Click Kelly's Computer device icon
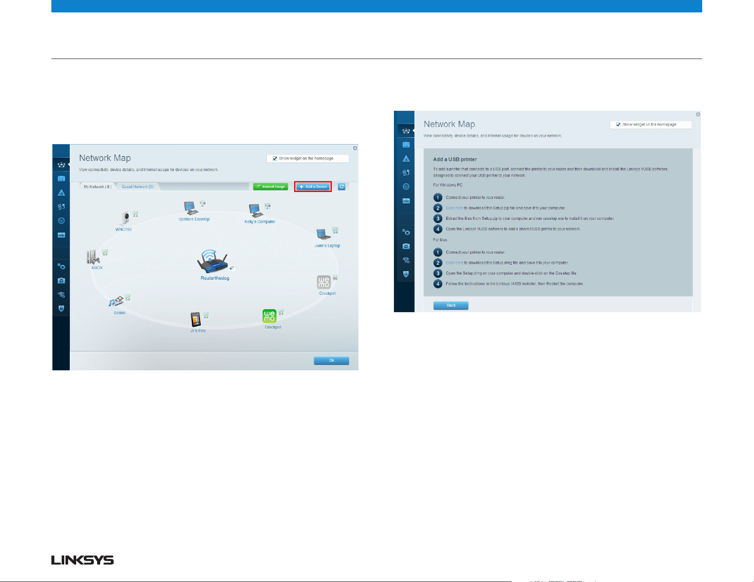 pyautogui.click(x=256, y=211)
